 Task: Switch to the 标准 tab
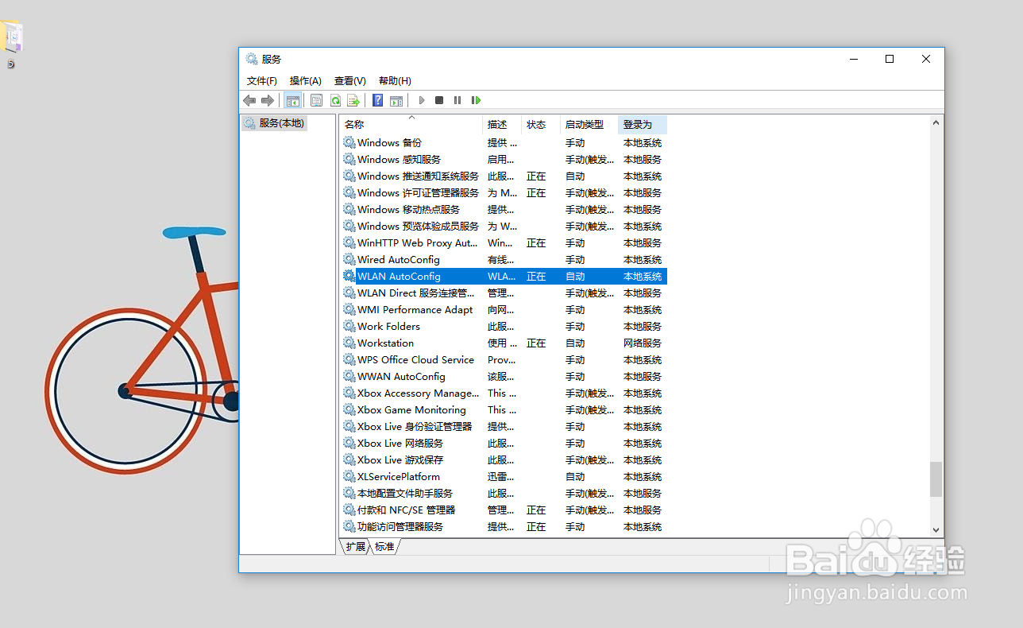point(384,547)
